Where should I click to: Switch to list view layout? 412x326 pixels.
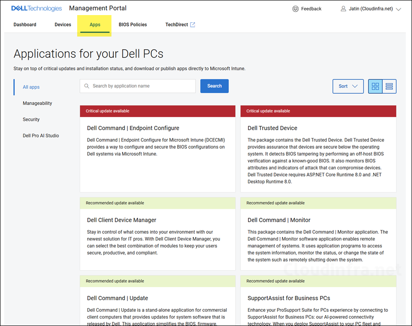click(x=389, y=86)
